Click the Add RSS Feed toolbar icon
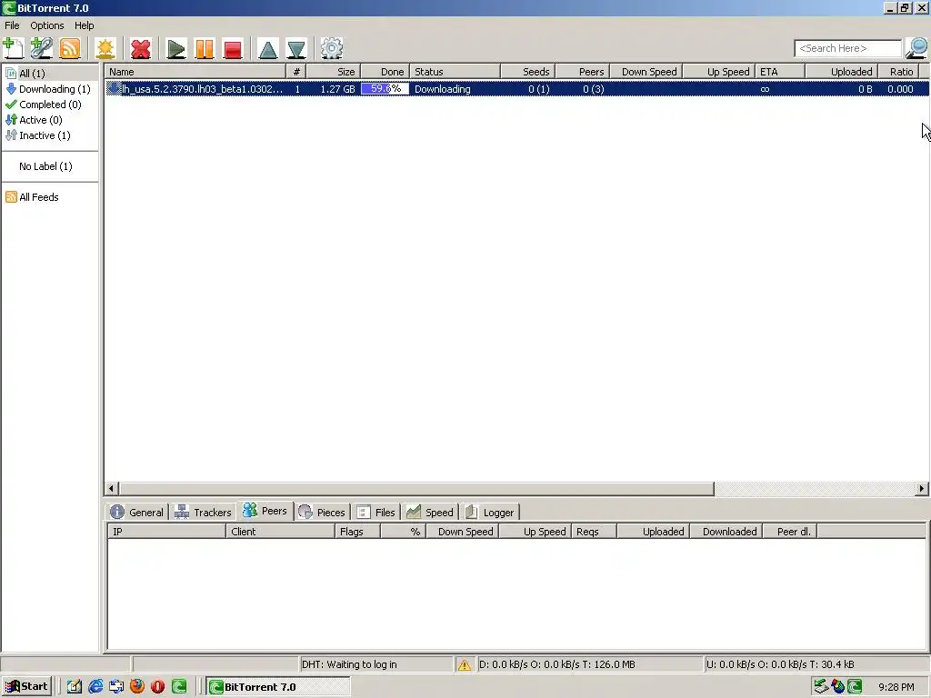The width and height of the screenshot is (931, 698). pyautogui.click(x=70, y=48)
